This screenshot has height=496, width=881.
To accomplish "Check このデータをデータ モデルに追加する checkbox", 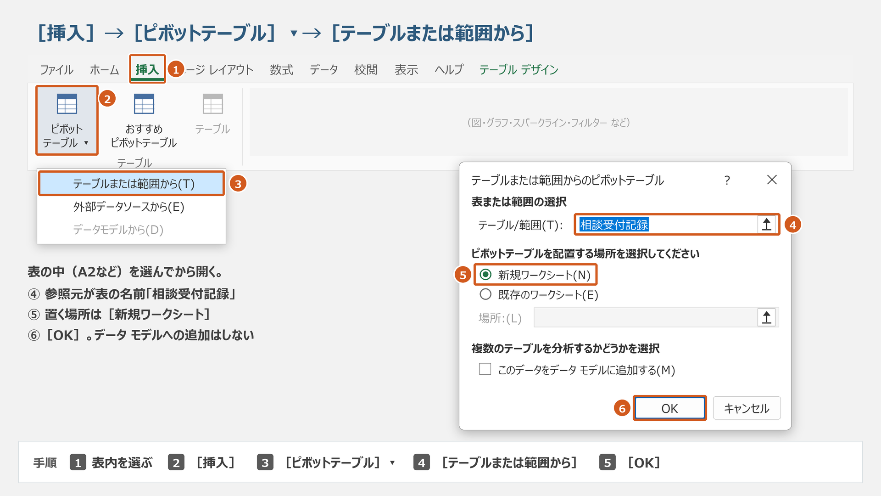I will (485, 369).
